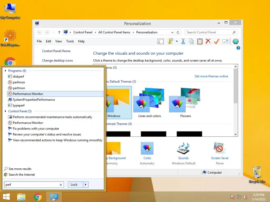This screenshot has height=202, width=270.
Task: Select the Windows theme thumbnail
Action: (118, 103)
